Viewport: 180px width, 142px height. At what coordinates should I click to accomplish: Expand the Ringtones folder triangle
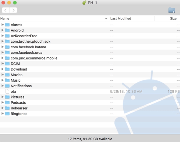click(x=2, y=113)
